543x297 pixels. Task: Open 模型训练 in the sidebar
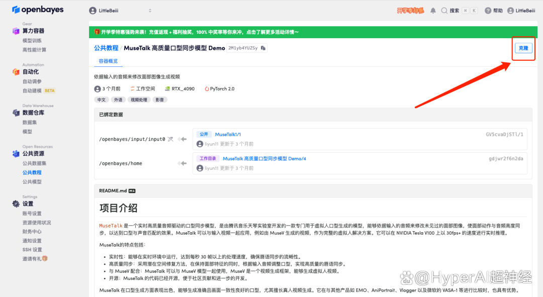coord(32,41)
